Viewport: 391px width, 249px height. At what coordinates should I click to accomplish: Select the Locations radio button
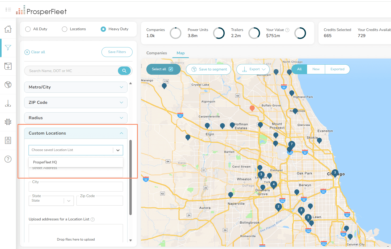[x=65, y=29]
